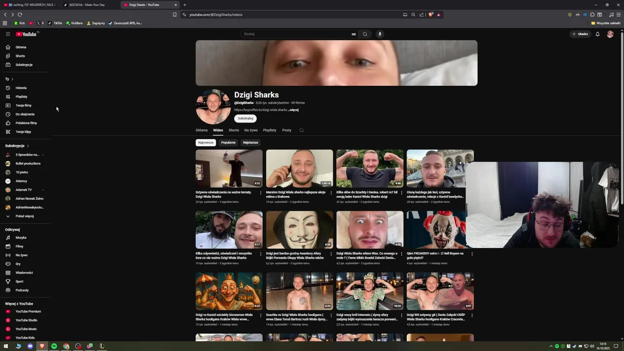The height and width of the screenshot is (351, 624).
Task: Open action options for 'Sztywne oświadczenia' video
Action: [260, 193]
